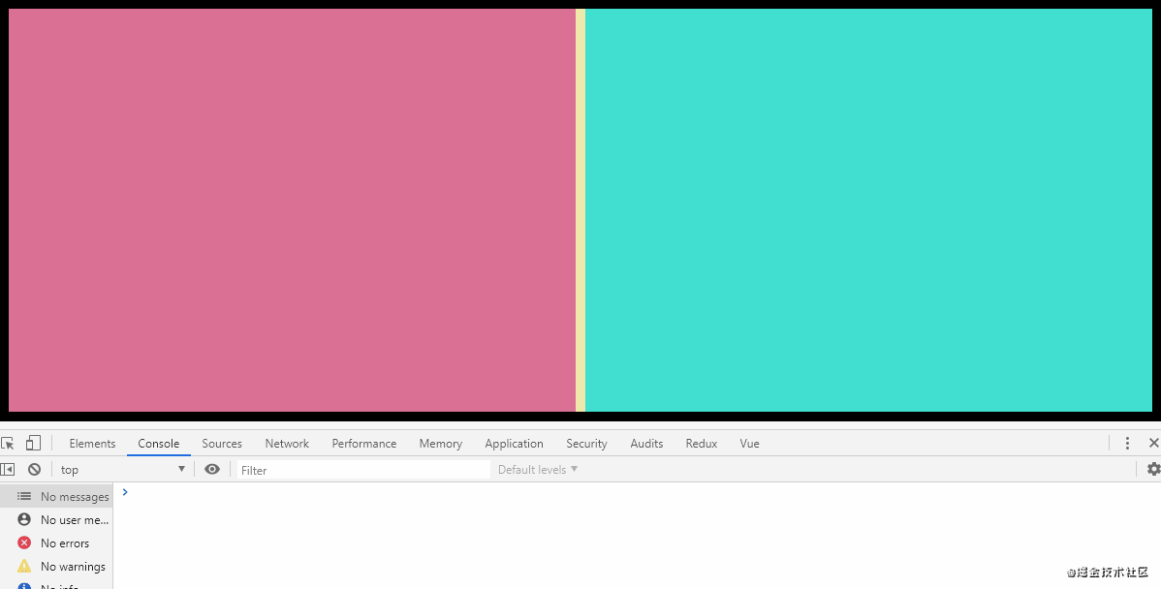The width and height of the screenshot is (1161, 589).
Task: Open console settings gear icon
Action: tap(1153, 469)
